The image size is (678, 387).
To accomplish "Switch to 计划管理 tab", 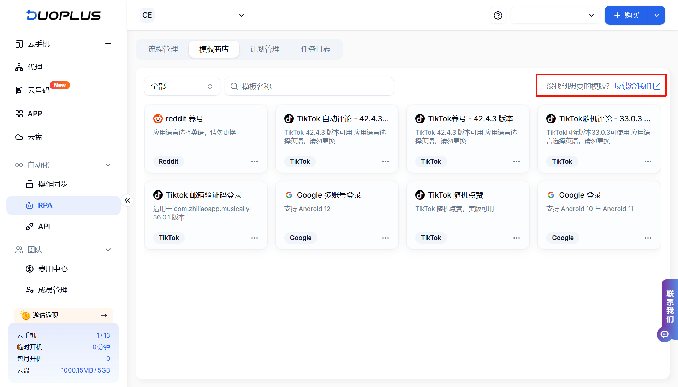I will 265,49.
